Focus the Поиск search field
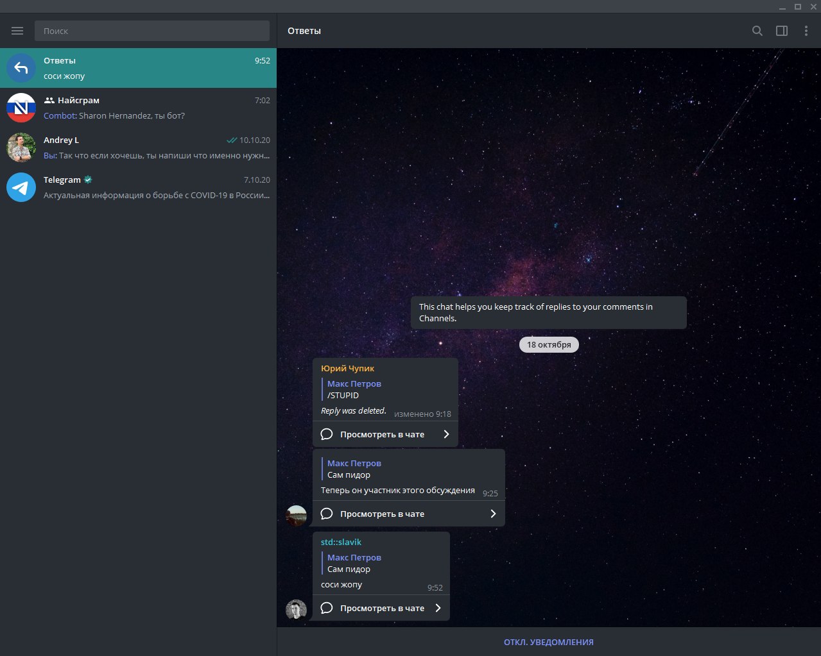The height and width of the screenshot is (656, 821). 152,31
